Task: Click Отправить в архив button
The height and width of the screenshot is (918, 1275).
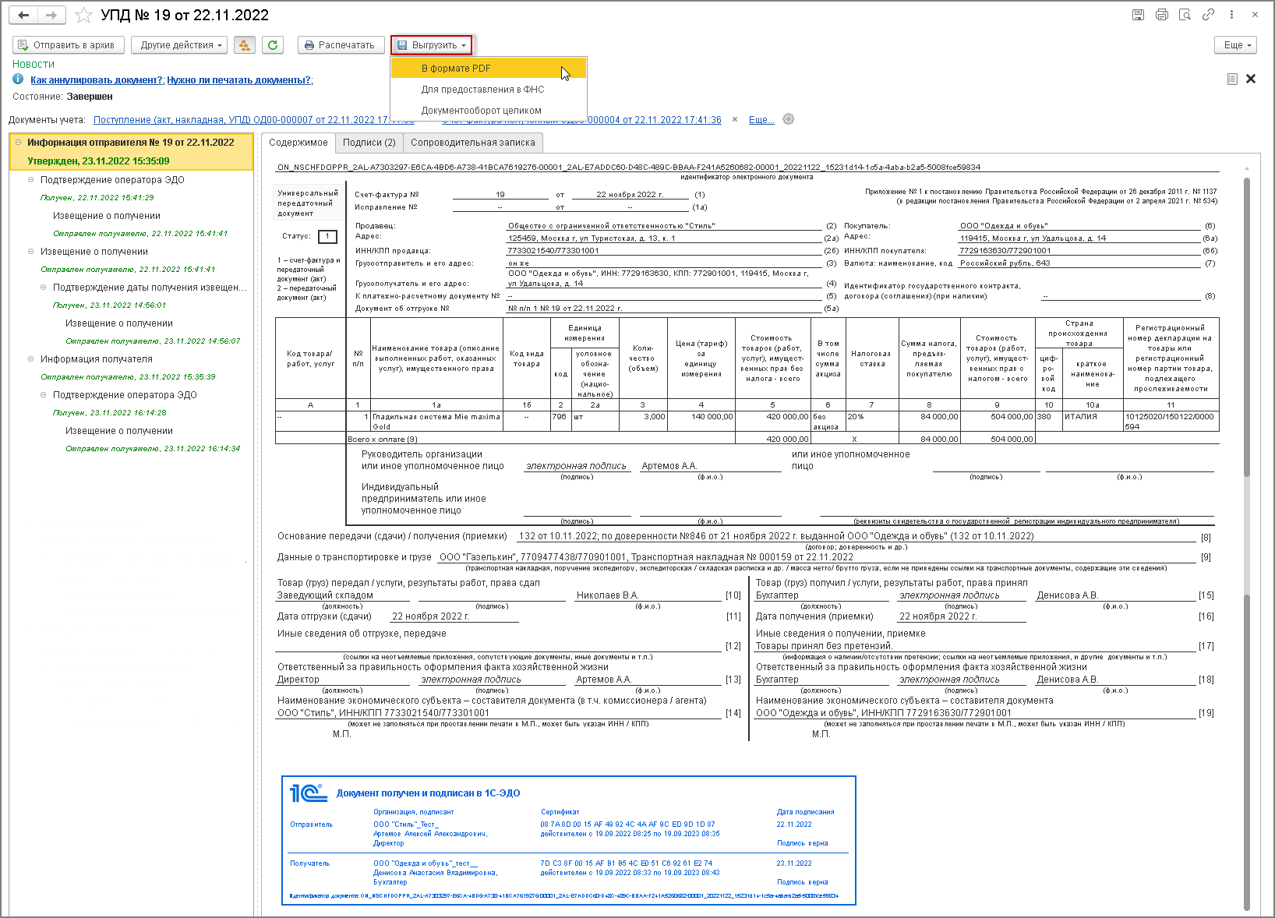Action: [x=67, y=45]
